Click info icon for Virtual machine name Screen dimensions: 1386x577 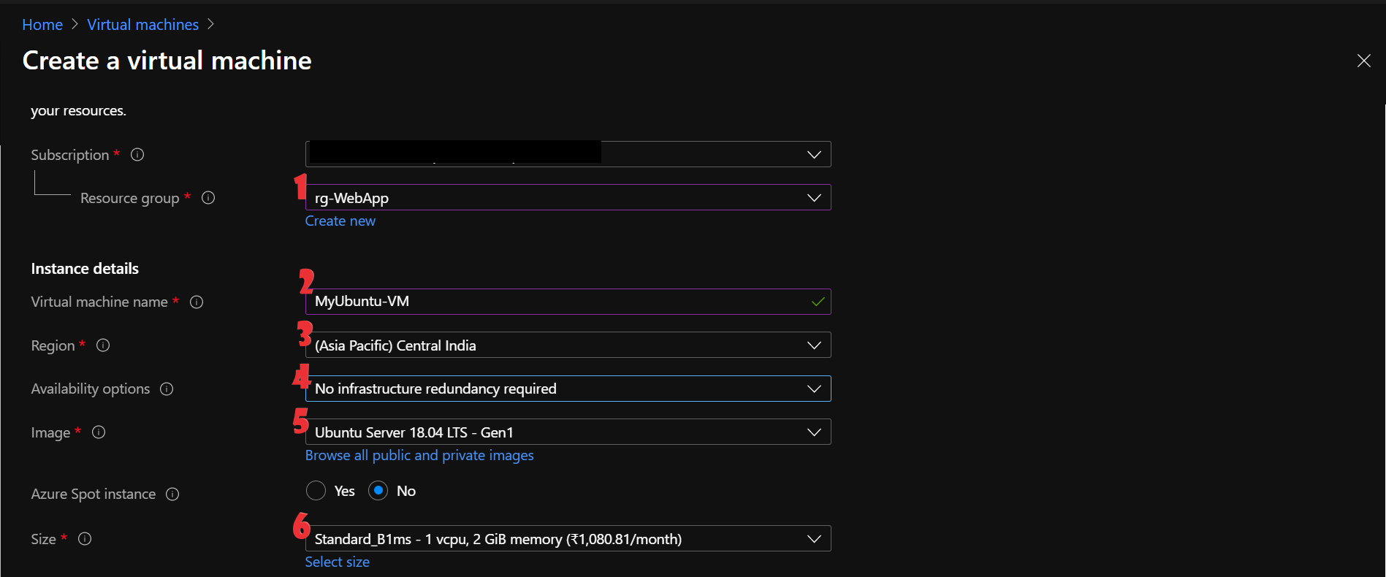pyautogui.click(x=197, y=302)
